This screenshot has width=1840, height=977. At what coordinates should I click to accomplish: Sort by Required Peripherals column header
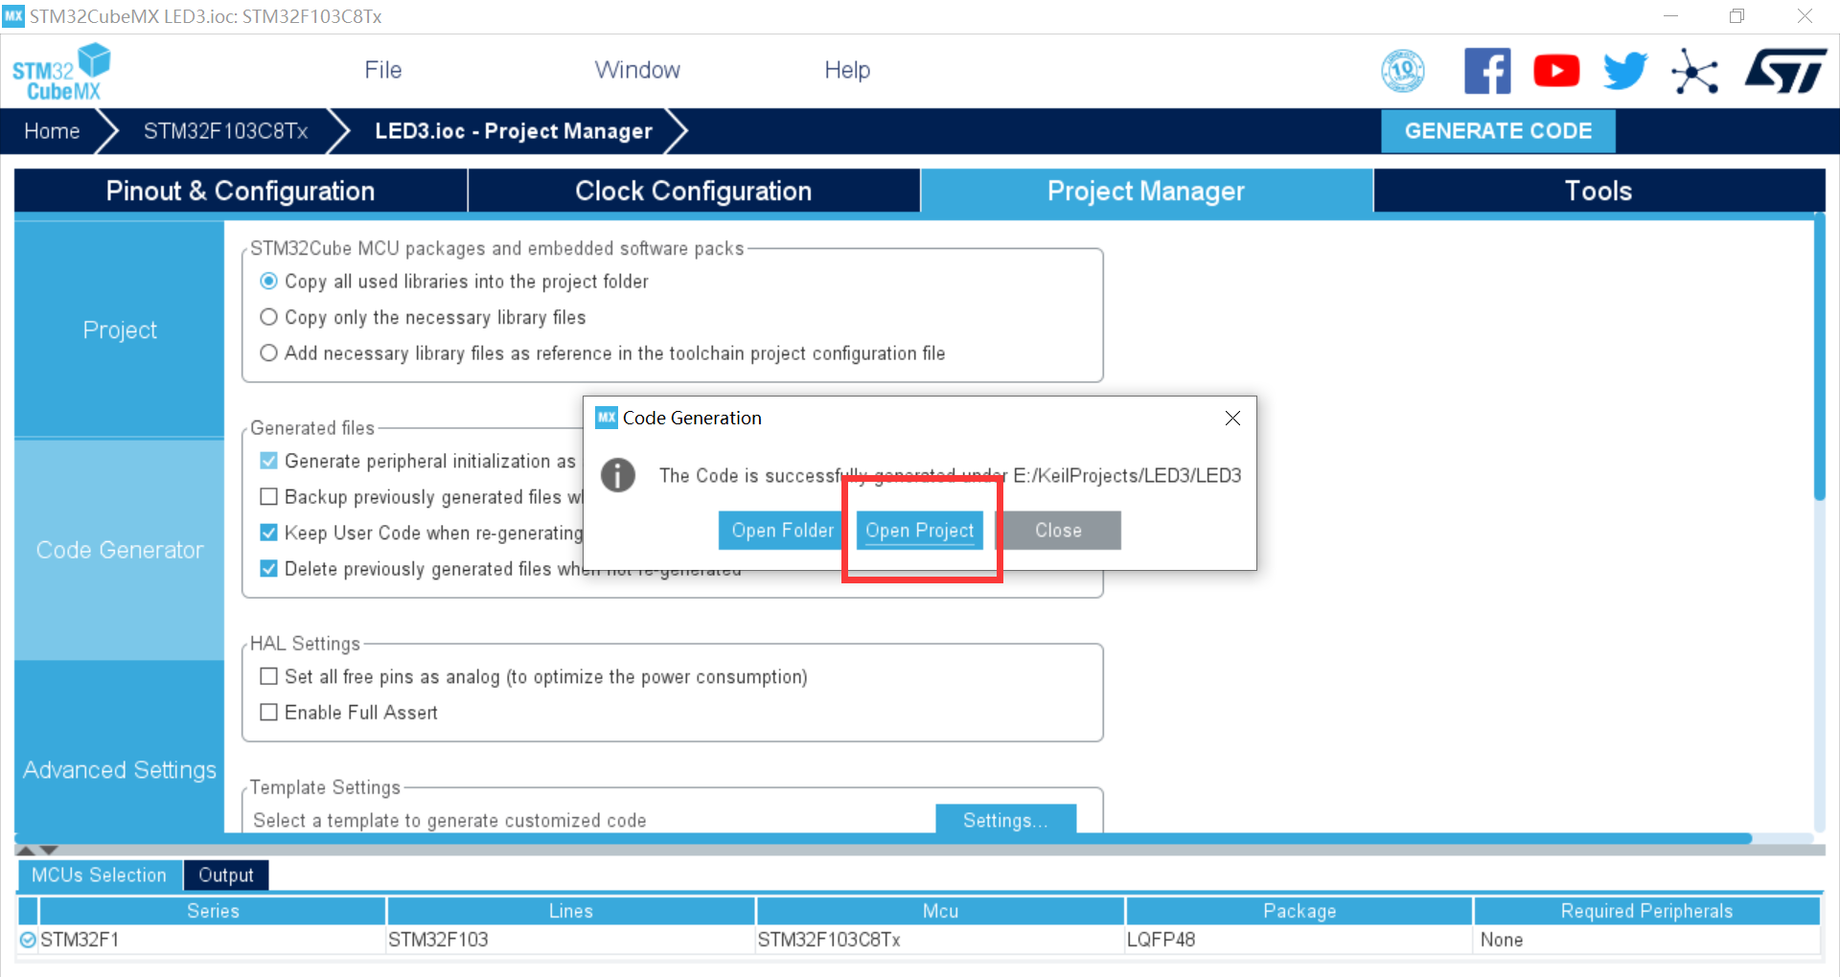coord(1646,911)
